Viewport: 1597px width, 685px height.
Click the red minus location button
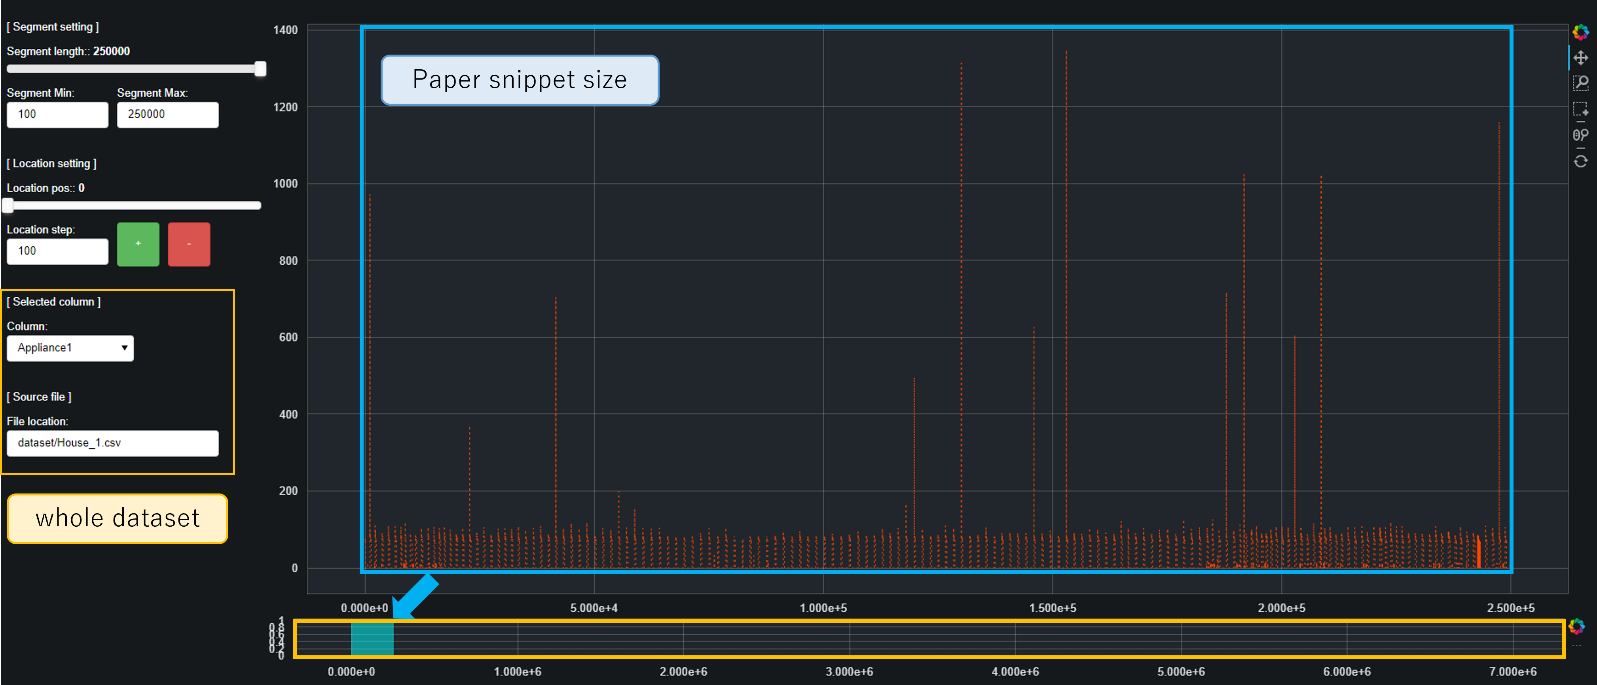point(189,244)
